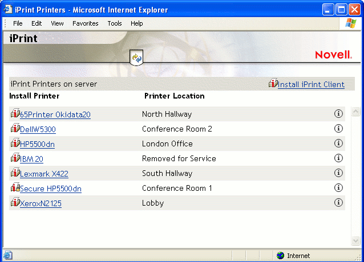Open the Install iPrint Client link

tap(311, 84)
